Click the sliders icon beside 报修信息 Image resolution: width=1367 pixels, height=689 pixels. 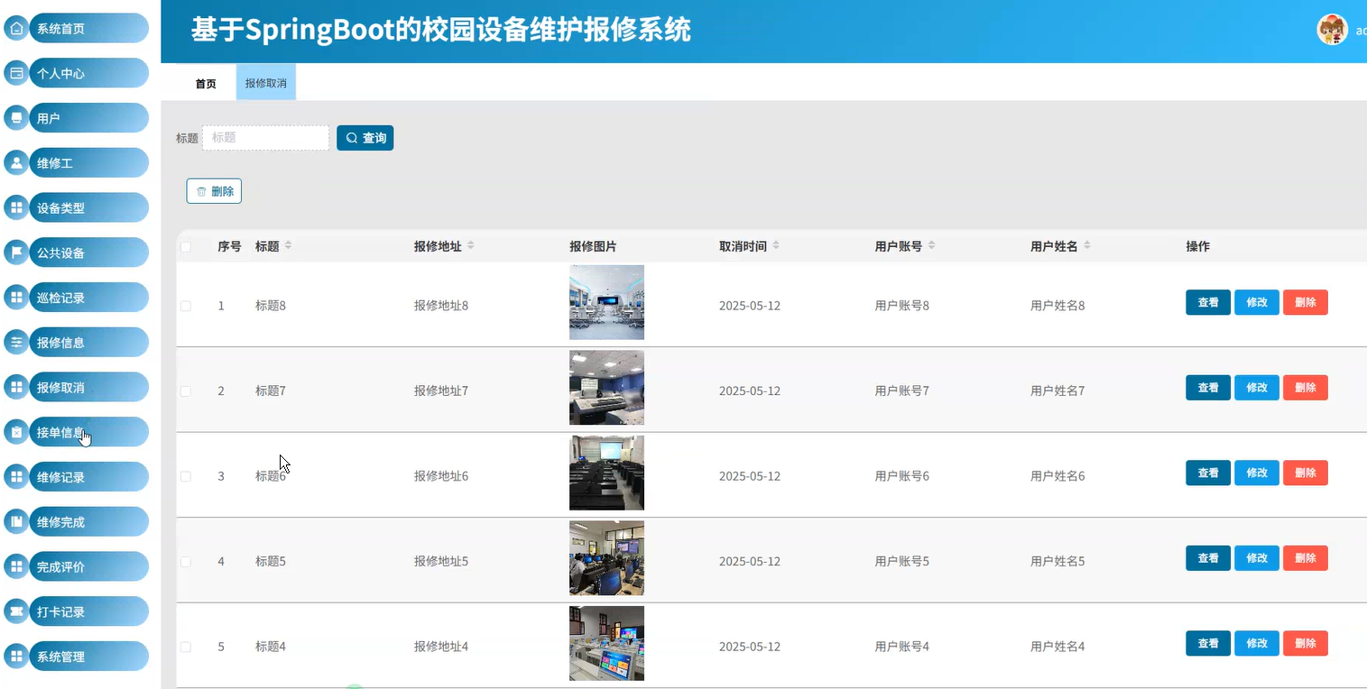(16, 343)
